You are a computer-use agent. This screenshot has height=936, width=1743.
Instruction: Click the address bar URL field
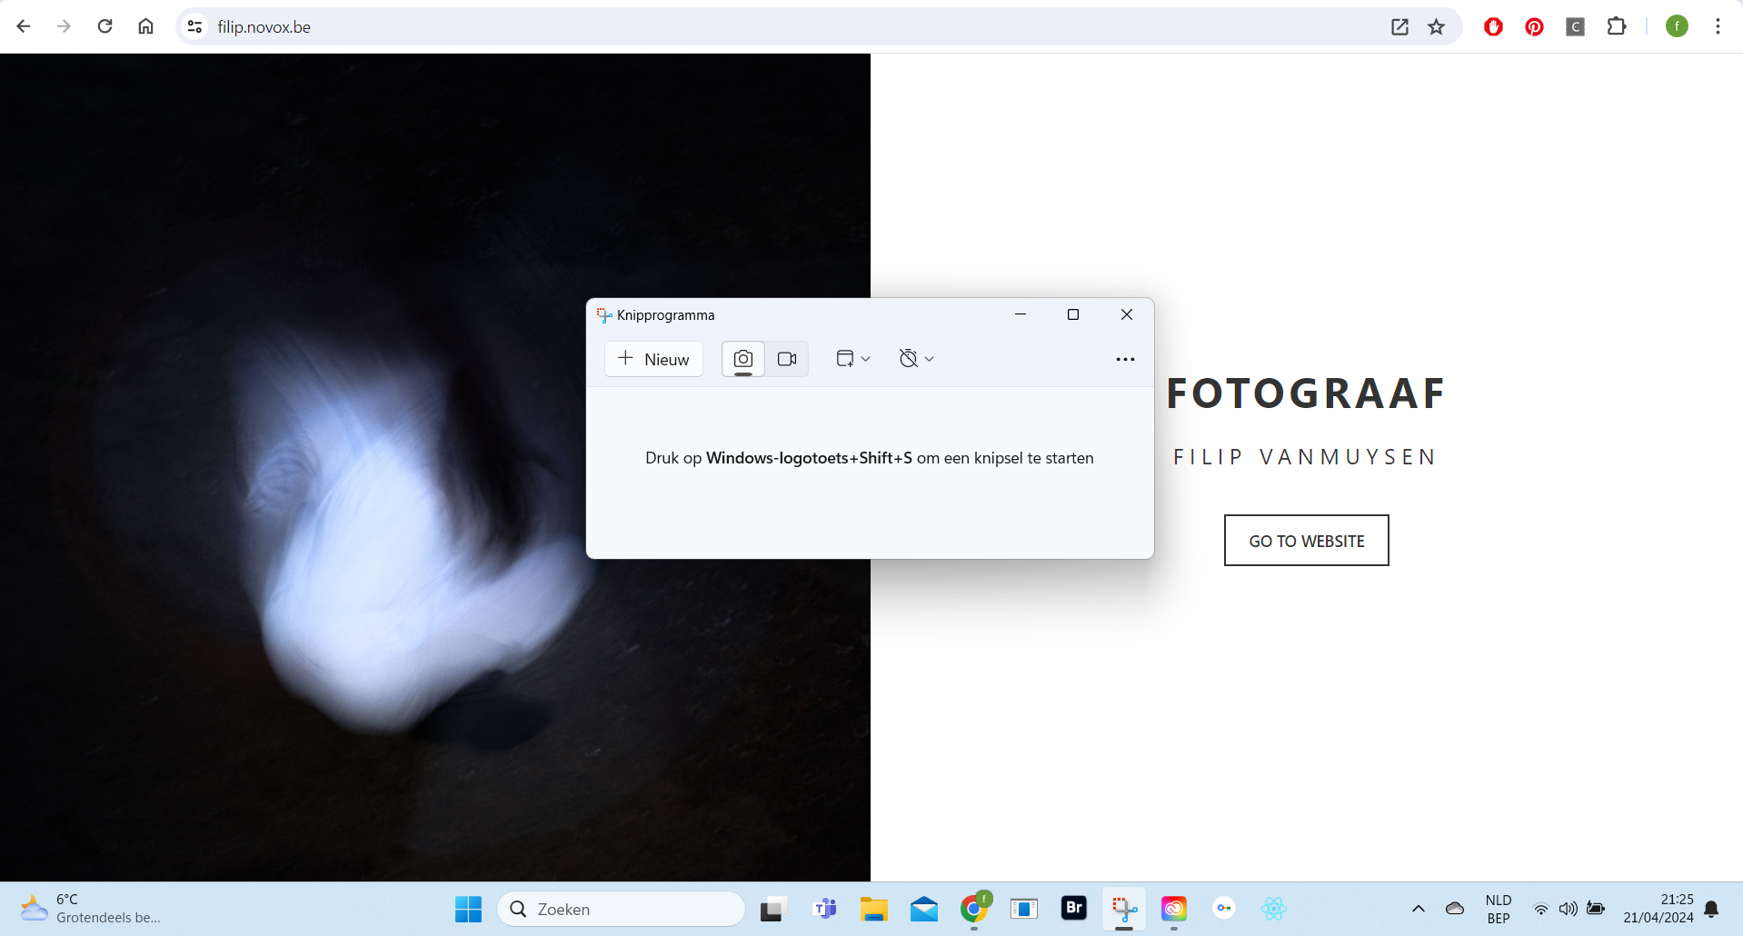pos(727,26)
